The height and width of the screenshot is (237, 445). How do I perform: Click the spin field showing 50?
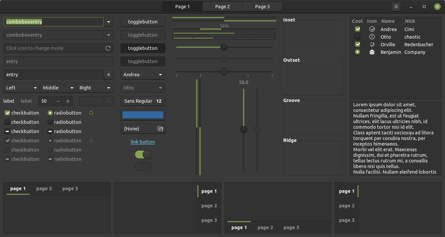pos(46,101)
